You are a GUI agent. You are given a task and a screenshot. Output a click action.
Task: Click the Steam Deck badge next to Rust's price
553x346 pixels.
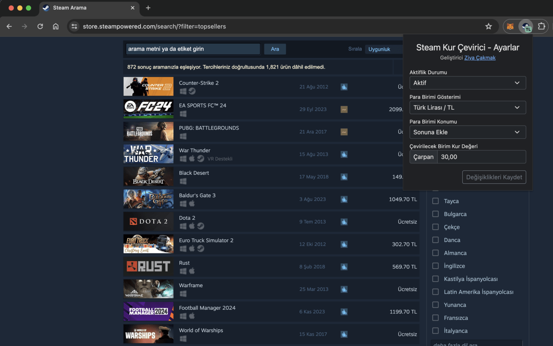click(343, 266)
